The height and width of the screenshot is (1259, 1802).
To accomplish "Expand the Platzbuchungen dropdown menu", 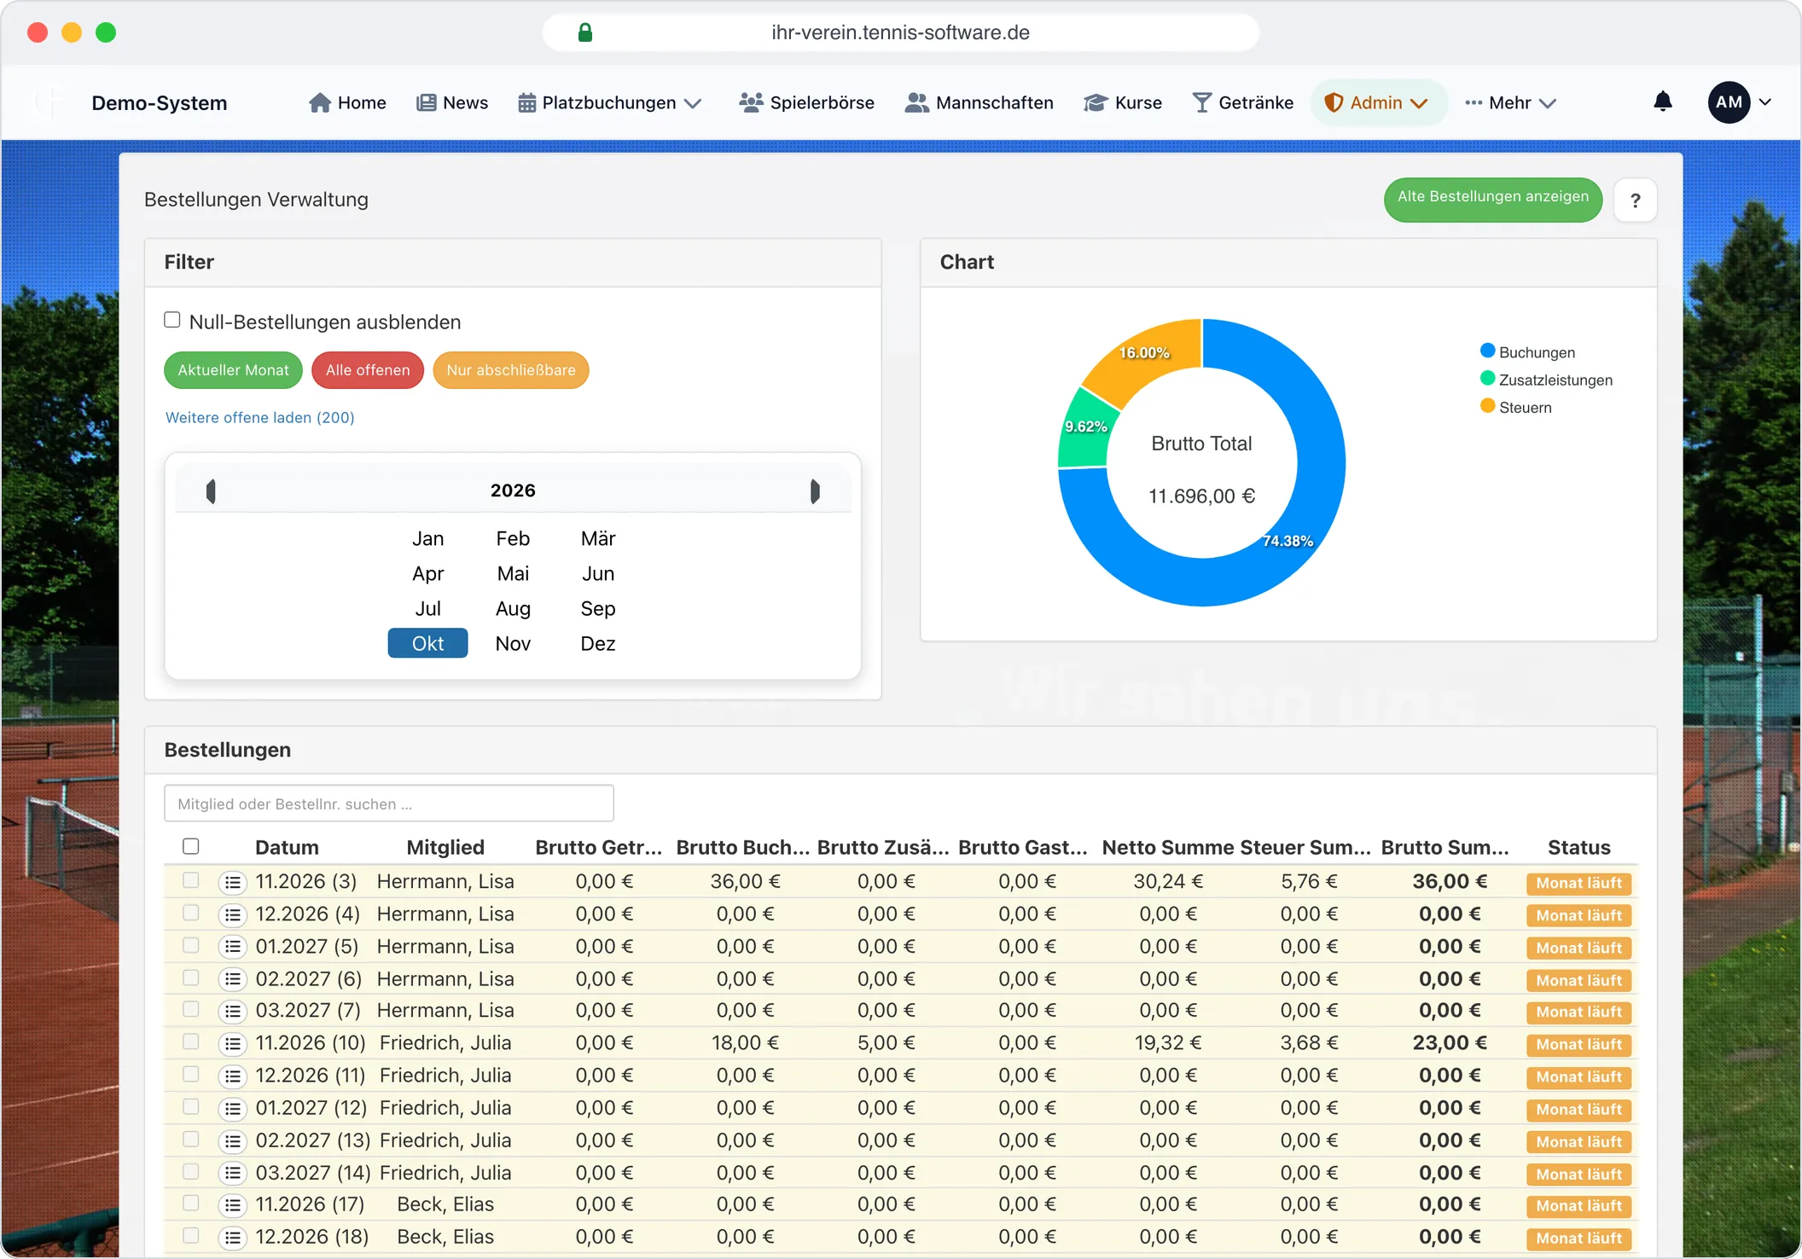I will pyautogui.click(x=609, y=102).
